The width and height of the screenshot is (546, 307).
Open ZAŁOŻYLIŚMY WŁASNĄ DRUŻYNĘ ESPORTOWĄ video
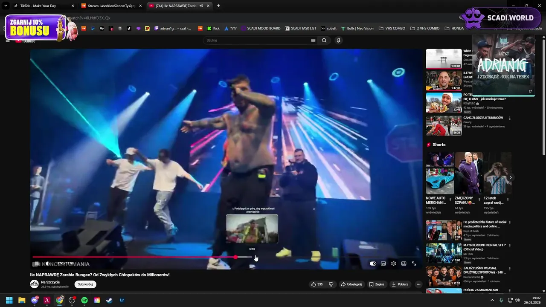click(x=444, y=276)
